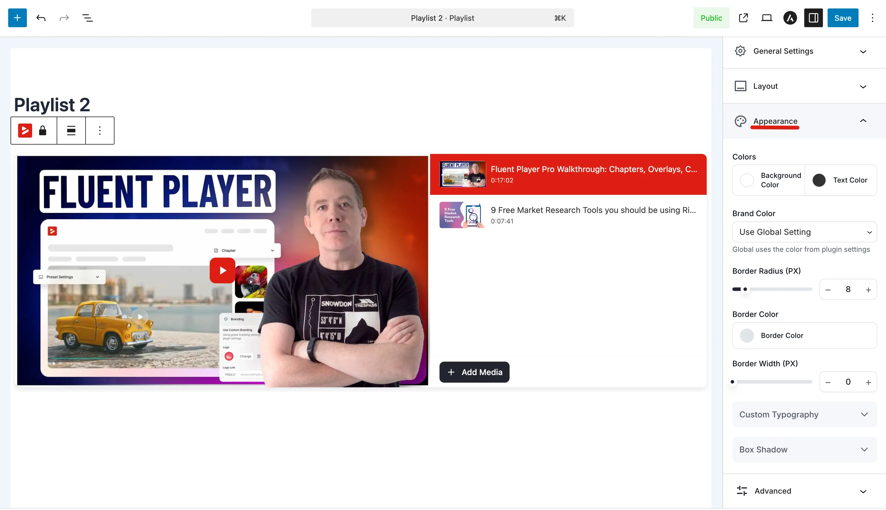This screenshot has height=510, width=886.
Task: Open the Playlist 2 command palette bar
Action: coord(442,18)
